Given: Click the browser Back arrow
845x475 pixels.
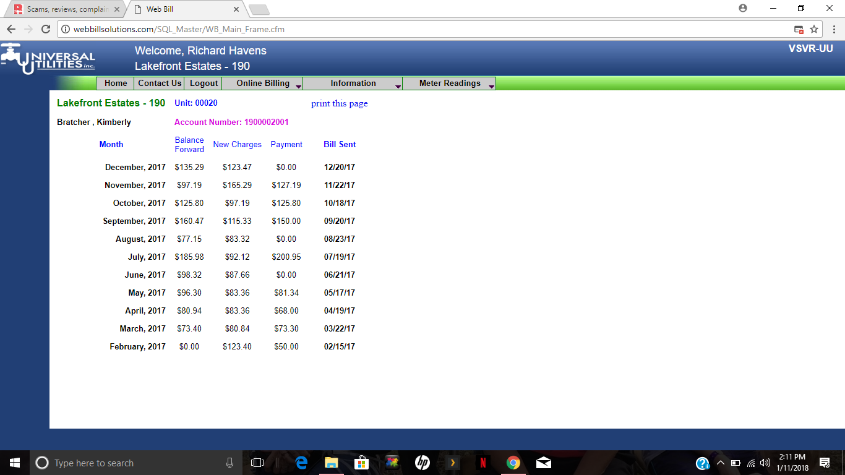Looking at the screenshot, I should [11, 29].
